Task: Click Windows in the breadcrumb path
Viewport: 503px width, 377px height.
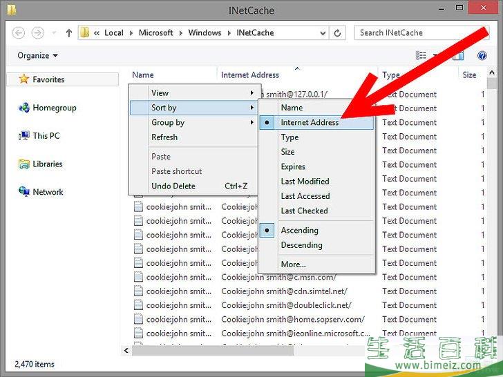Action: click(205, 32)
